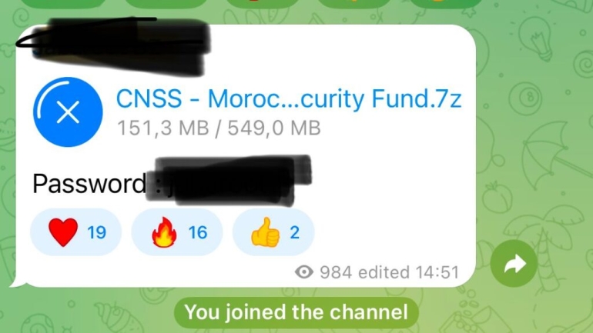
Task: Toggle the red heart reaction
Action: (75, 232)
